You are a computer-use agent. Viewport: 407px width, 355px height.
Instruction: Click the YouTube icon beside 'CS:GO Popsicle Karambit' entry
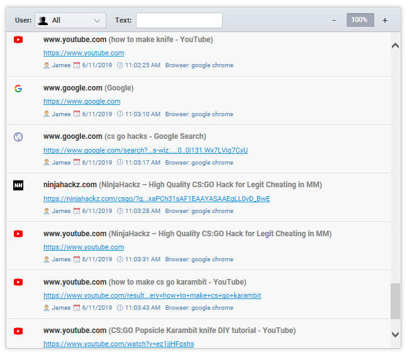click(18, 330)
